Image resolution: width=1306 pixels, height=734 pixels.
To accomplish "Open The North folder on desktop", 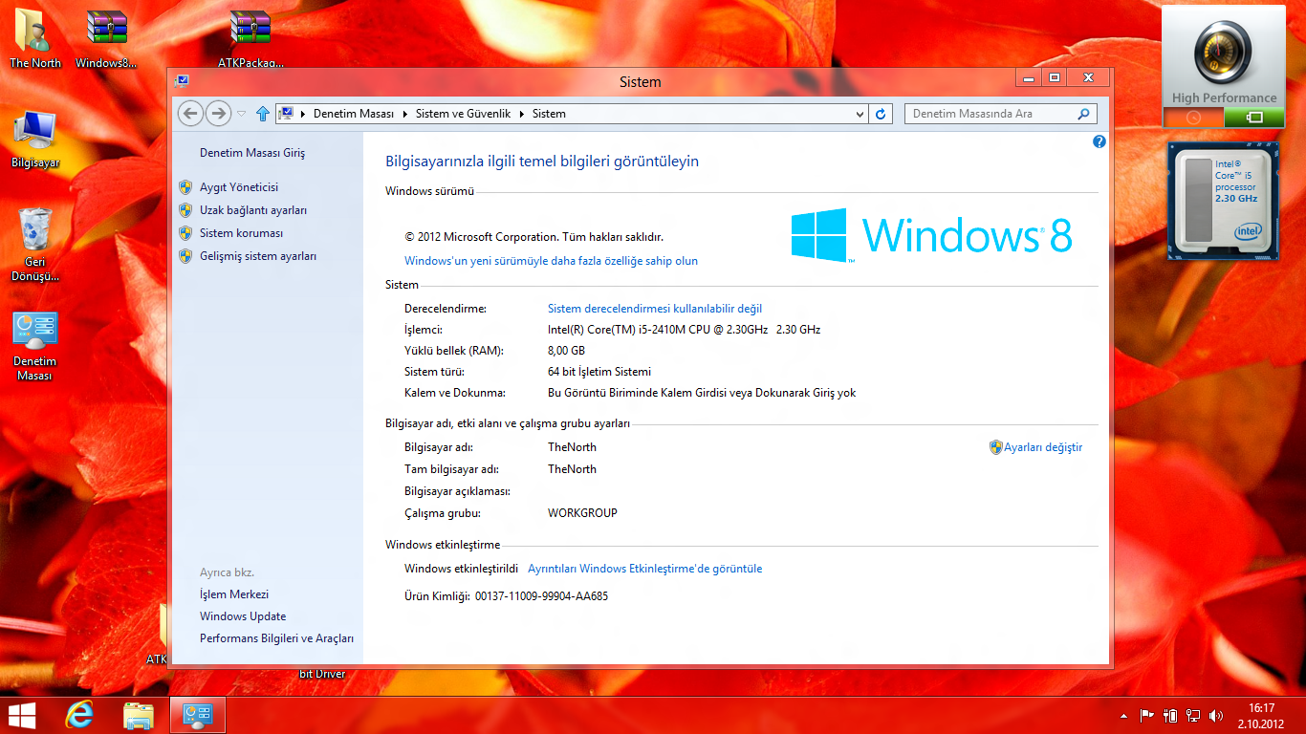I will click(x=35, y=38).
